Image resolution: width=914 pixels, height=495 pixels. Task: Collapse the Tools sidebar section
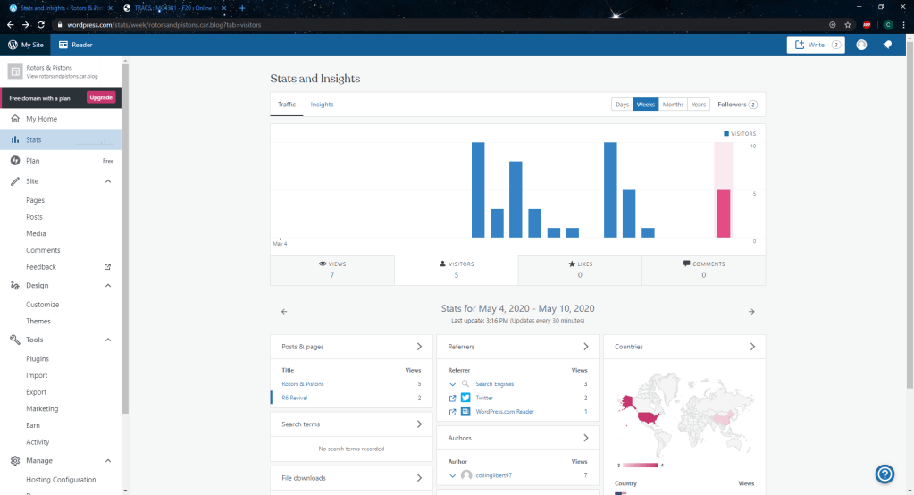click(108, 340)
